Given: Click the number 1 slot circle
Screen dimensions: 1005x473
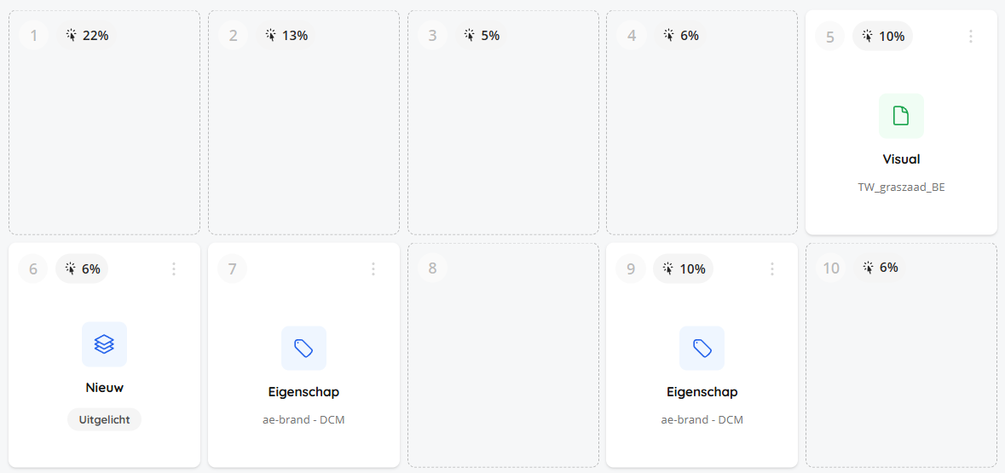Looking at the screenshot, I should (x=34, y=36).
